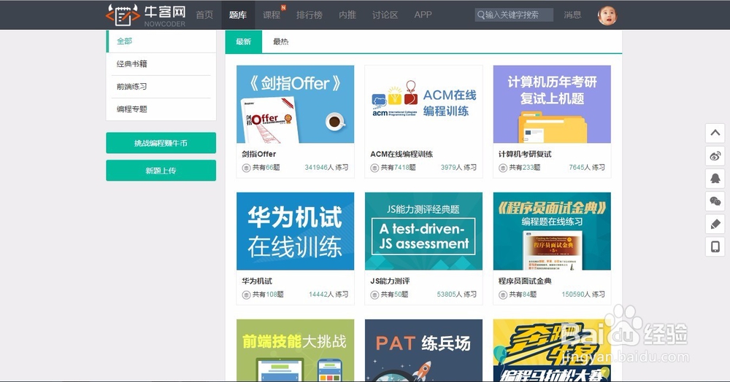The width and height of the screenshot is (730, 382).
Task: Open feedback with the pencil icon
Action: [715, 224]
